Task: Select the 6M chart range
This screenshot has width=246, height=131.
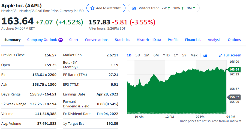Action: [156, 55]
